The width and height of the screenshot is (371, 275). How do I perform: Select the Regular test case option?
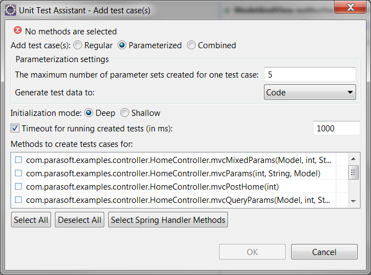point(78,45)
